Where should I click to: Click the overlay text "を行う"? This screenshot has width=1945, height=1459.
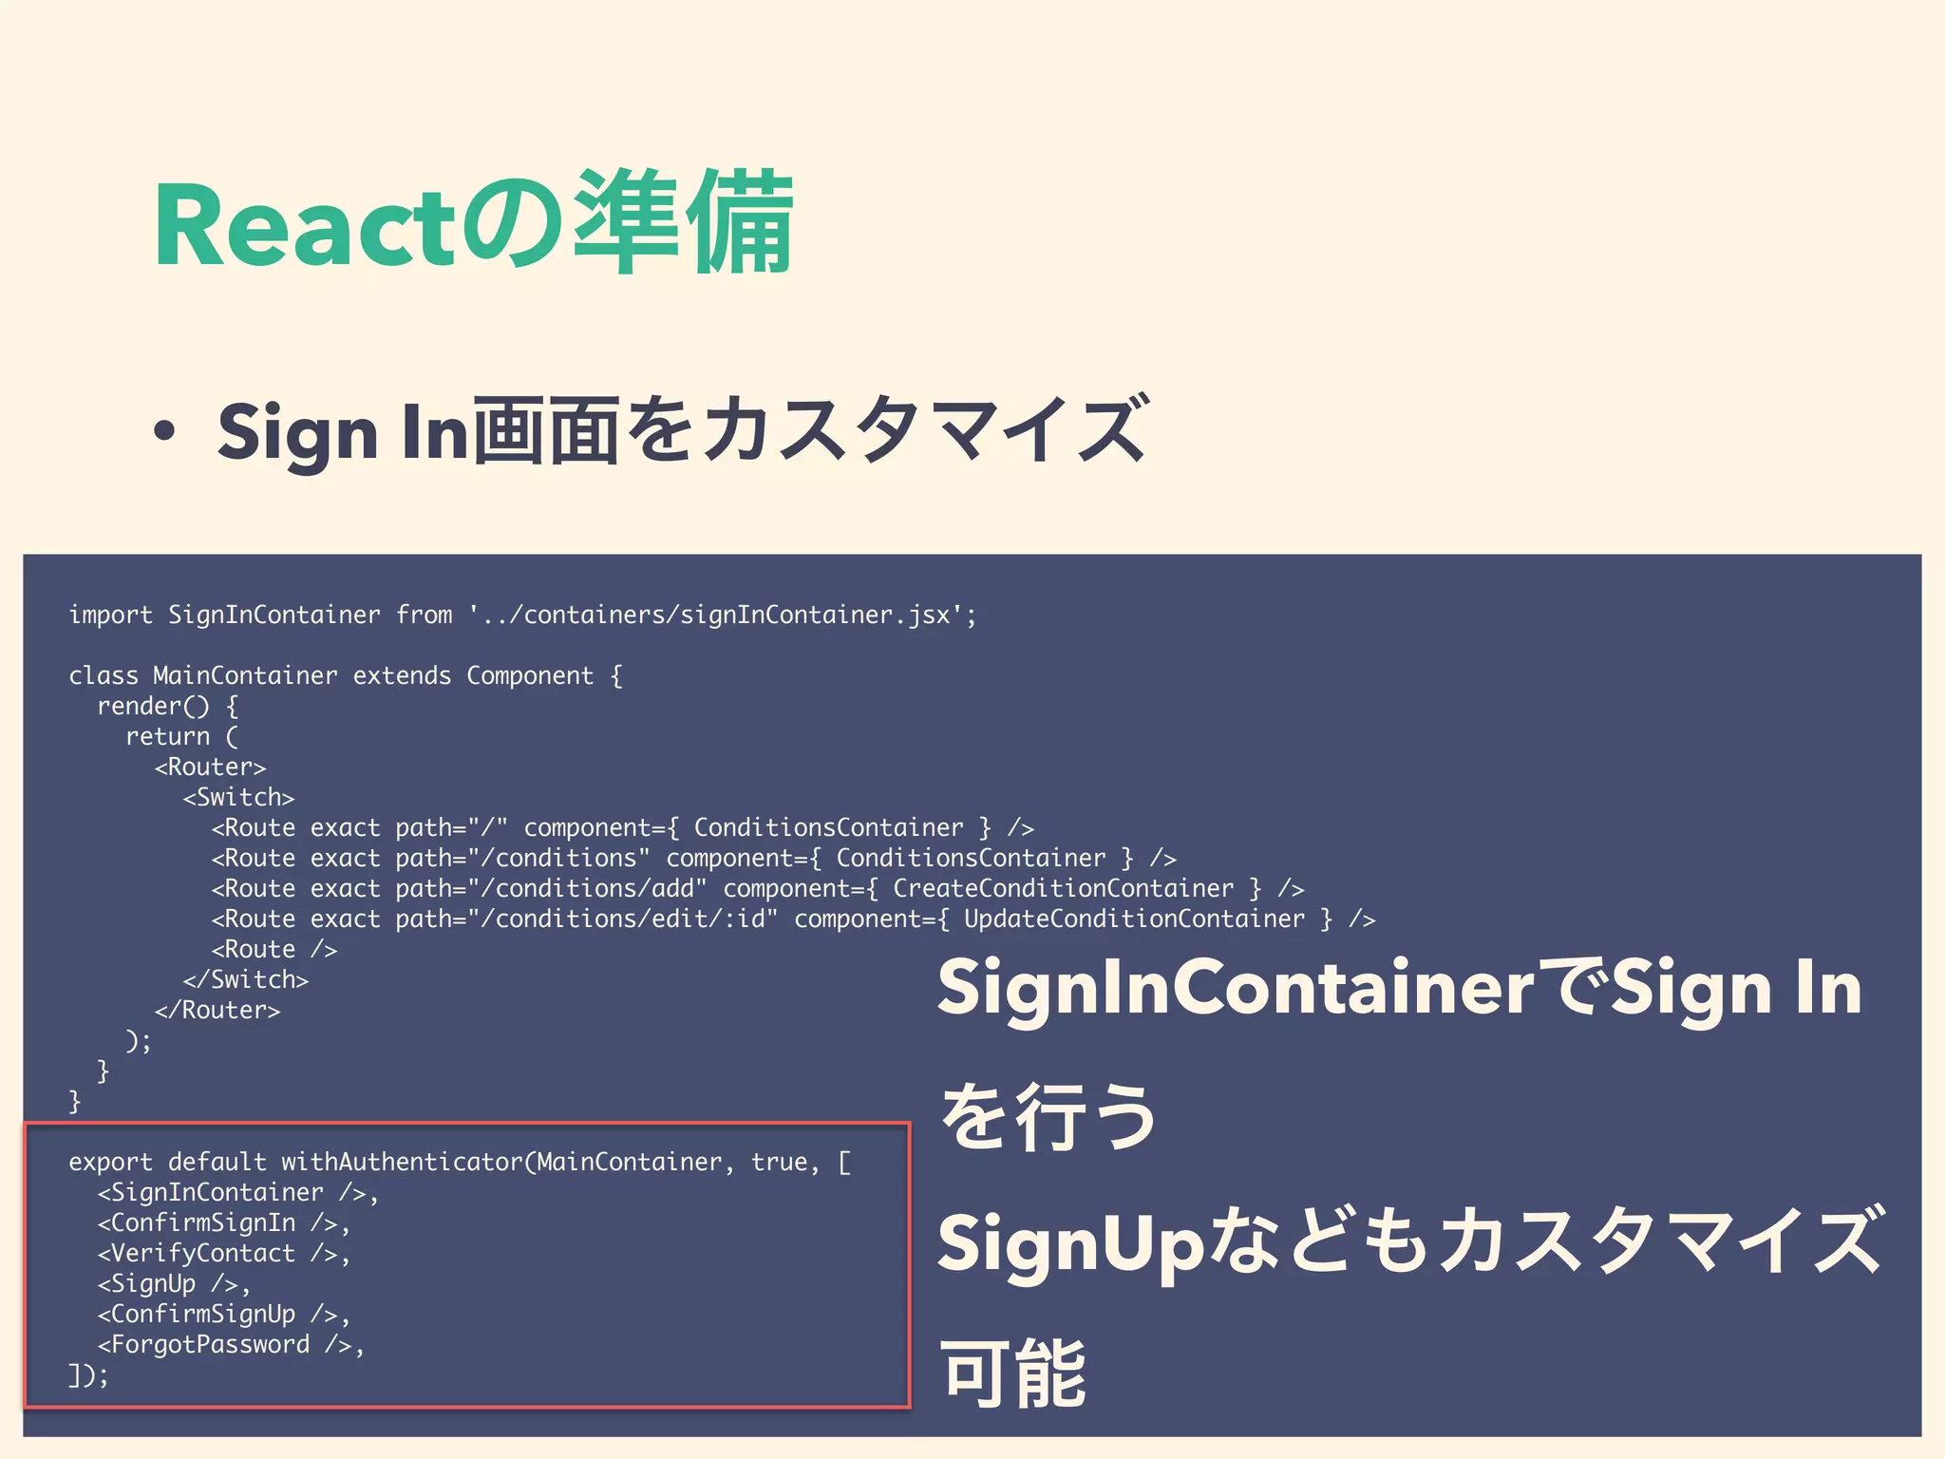[x=1049, y=1116]
